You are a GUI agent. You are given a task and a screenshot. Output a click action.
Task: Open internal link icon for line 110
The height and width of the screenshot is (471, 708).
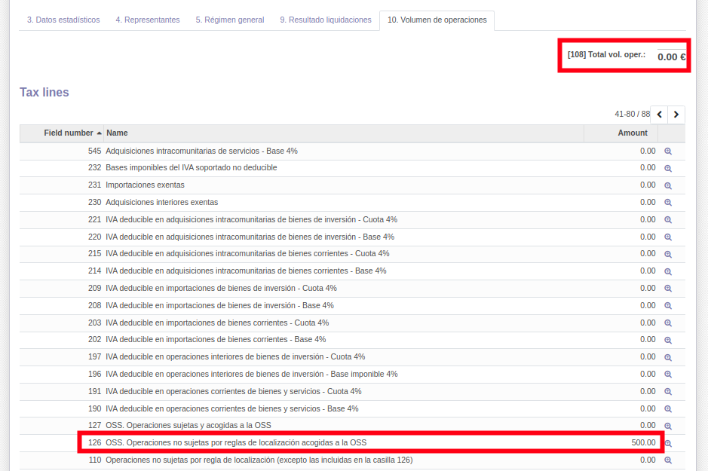point(667,460)
